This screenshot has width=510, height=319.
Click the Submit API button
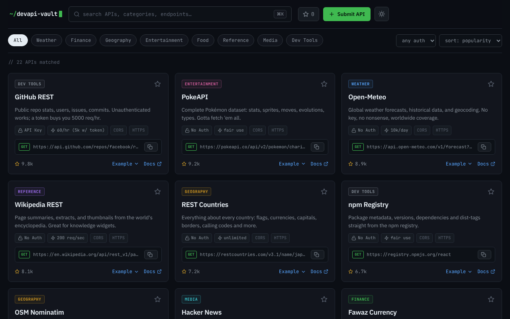coord(347,14)
